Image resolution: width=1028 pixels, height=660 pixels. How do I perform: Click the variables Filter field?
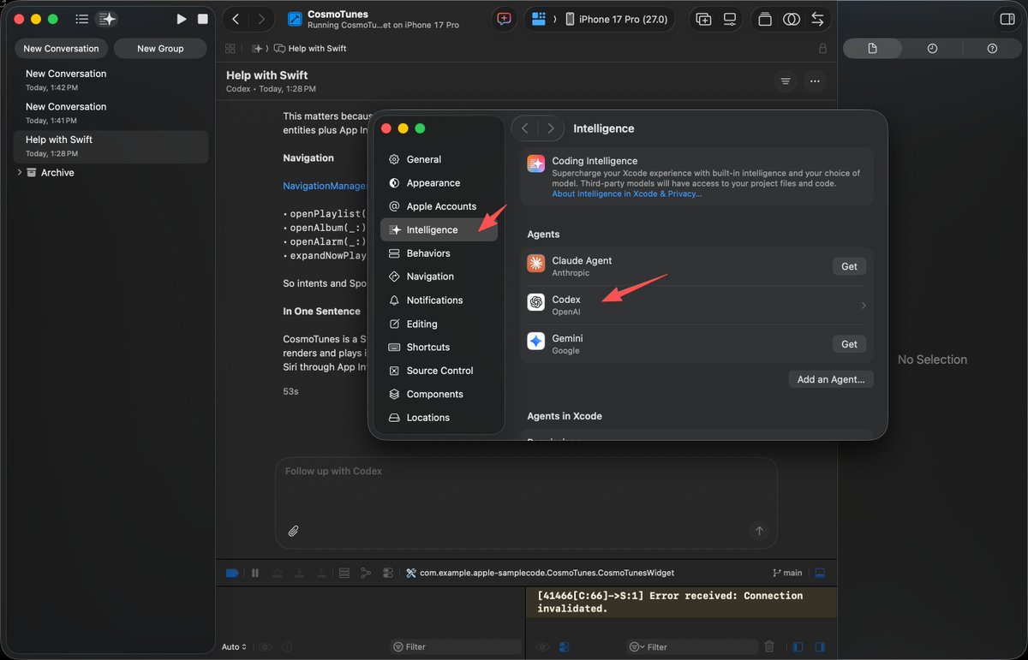tap(455, 646)
